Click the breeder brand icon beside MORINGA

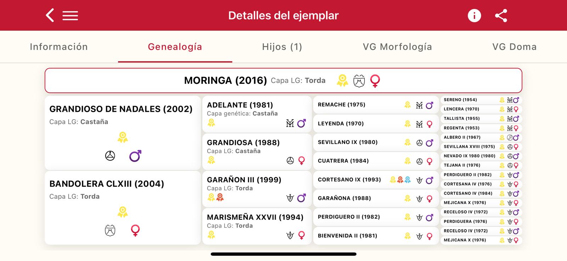click(359, 81)
